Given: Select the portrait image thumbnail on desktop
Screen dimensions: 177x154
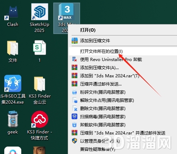Looking at the screenshot, I should [39, 150].
